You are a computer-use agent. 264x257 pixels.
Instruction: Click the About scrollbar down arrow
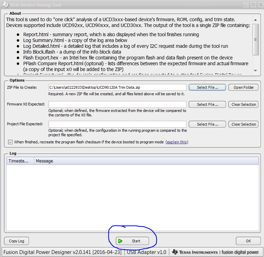point(255,71)
